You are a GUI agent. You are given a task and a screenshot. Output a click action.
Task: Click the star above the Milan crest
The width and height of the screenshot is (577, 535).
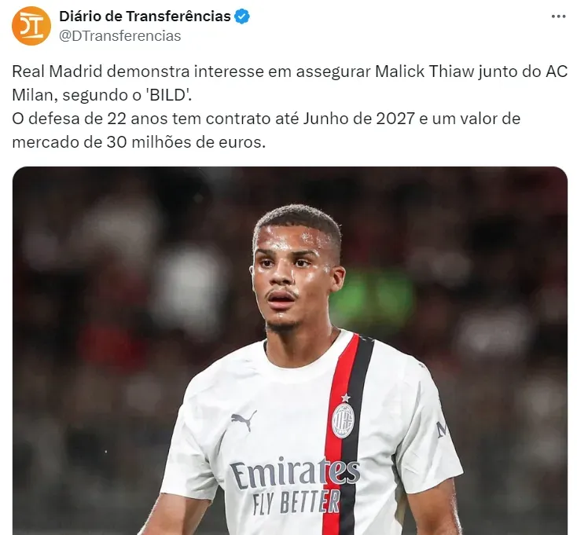click(346, 398)
